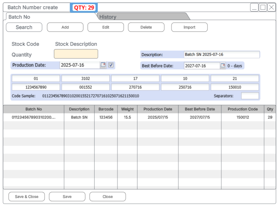This screenshot has width=279, height=207.
Task: Click the Save & Close button
Action: 27,197
